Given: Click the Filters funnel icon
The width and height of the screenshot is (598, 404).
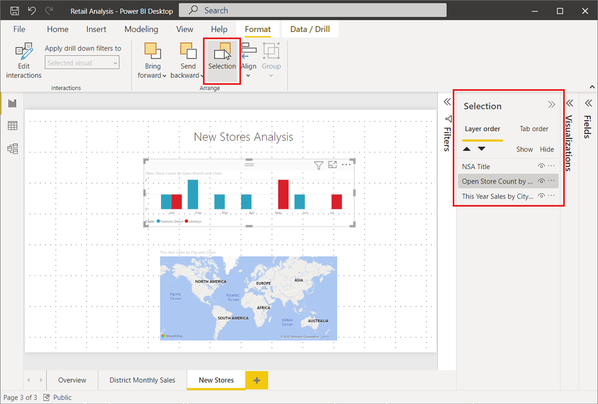Looking at the screenshot, I should pos(448,119).
